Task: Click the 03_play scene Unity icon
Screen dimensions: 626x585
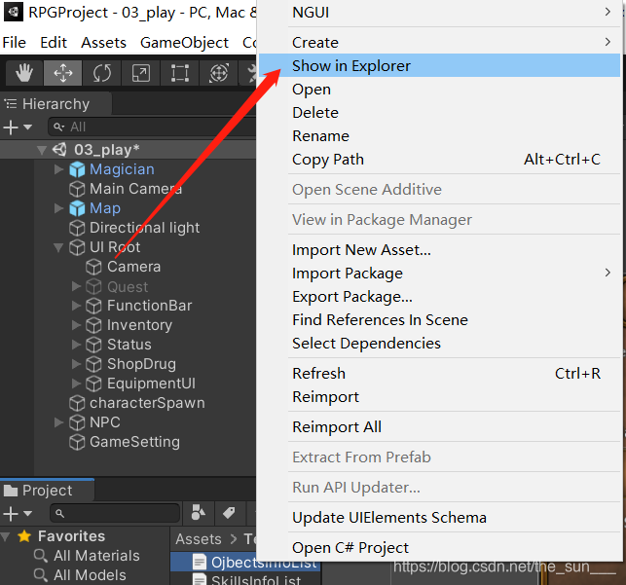Action: (x=59, y=150)
